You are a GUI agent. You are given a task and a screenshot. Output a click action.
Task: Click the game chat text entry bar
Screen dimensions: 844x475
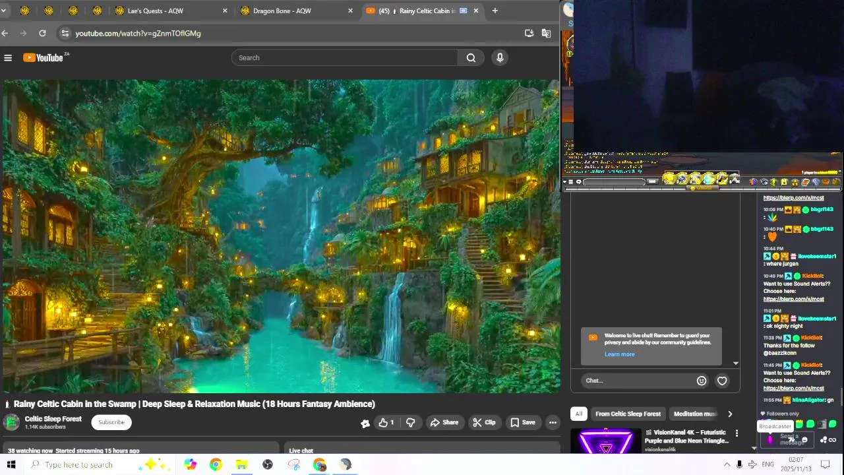coord(614,182)
